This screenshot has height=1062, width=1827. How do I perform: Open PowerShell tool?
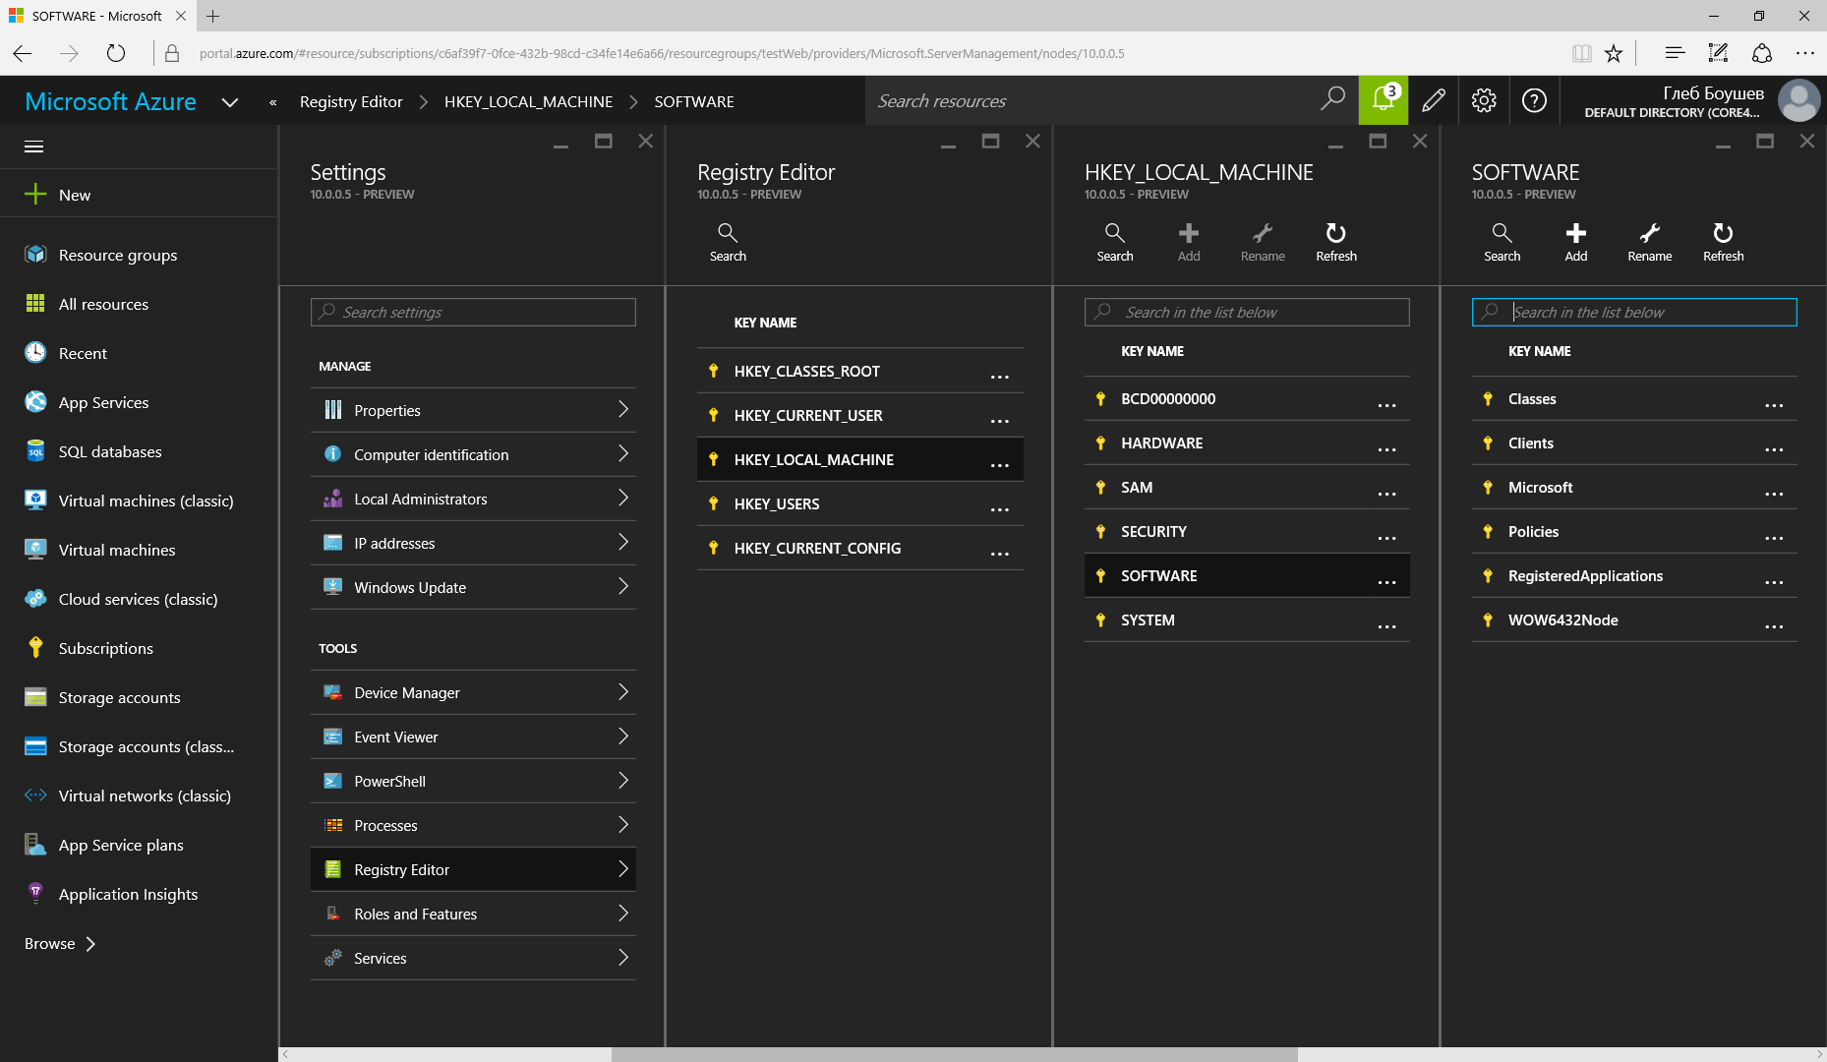[x=473, y=781]
